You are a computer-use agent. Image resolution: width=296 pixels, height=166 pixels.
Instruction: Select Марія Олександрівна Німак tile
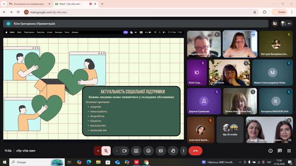pos(272,73)
